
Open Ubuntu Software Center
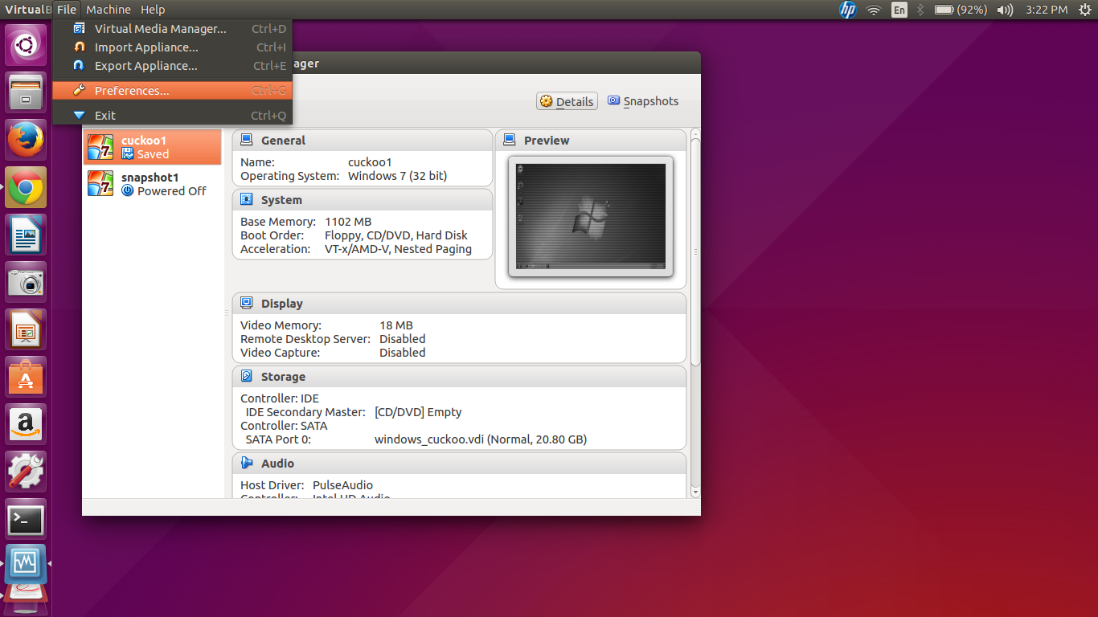[26, 378]
